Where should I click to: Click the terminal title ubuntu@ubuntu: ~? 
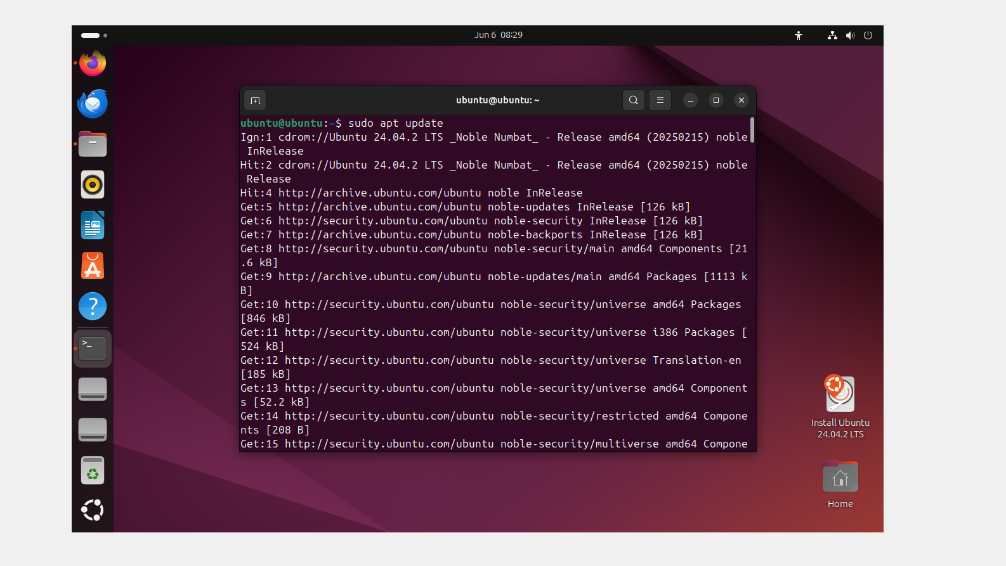pyautogui.click(x=498, y=100)
